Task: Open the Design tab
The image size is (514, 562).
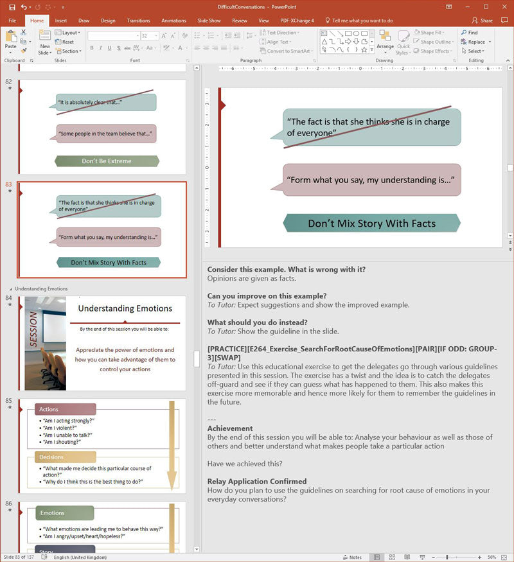Action: pos(108,21)
